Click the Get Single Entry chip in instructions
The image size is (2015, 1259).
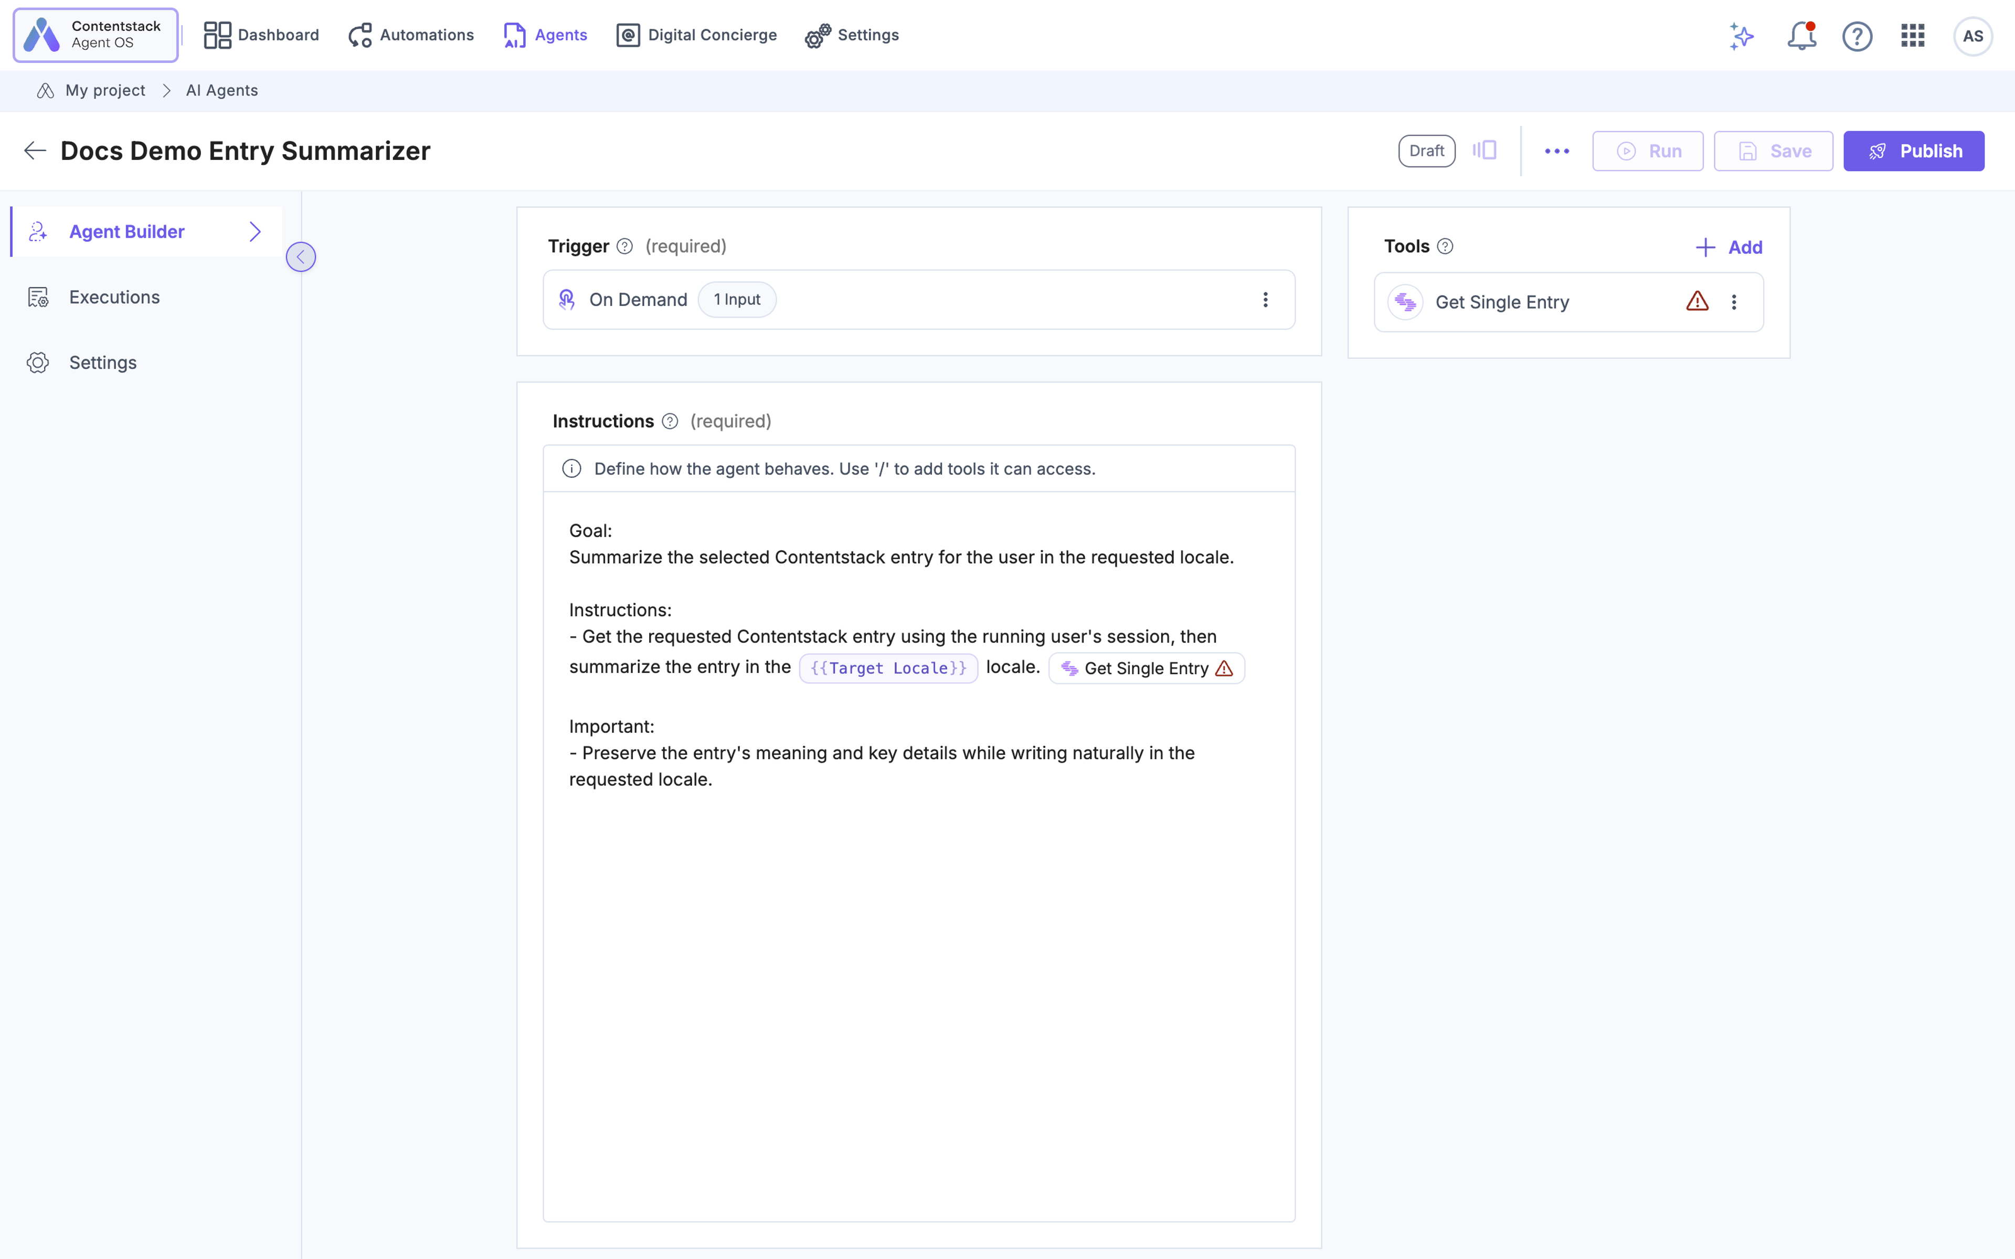(1146, 668)
